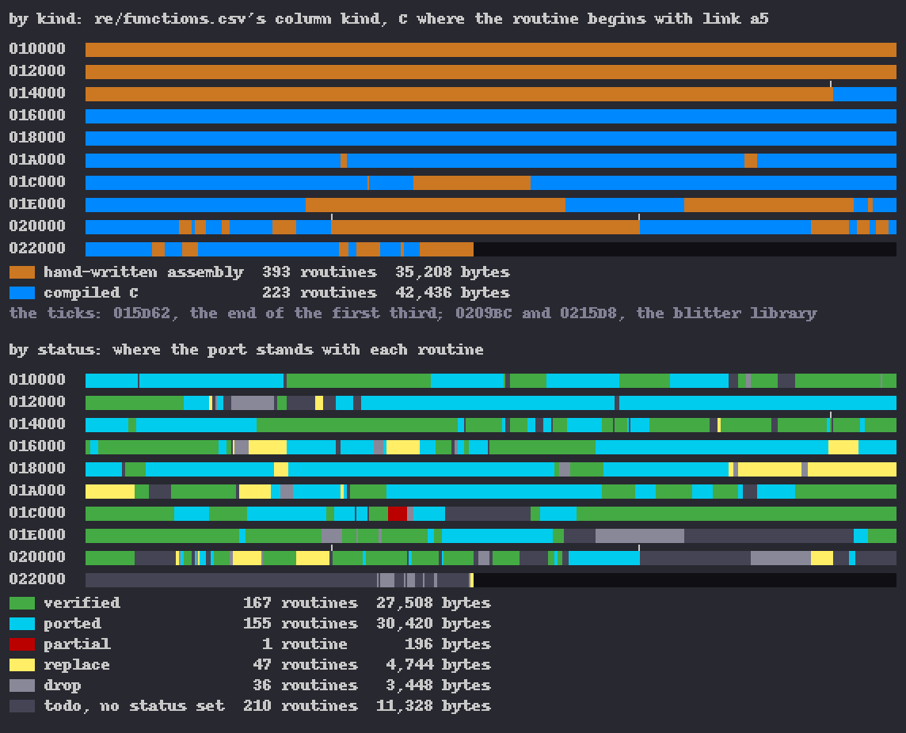Select the cyan ported legend swatch

(22, 624)
